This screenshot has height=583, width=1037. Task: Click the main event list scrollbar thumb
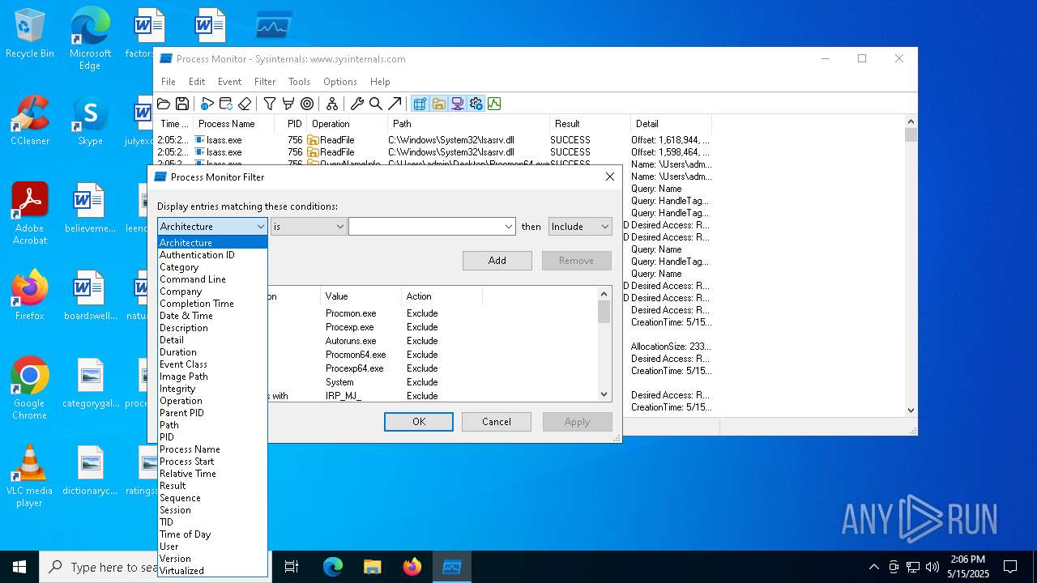pos(911,135)
